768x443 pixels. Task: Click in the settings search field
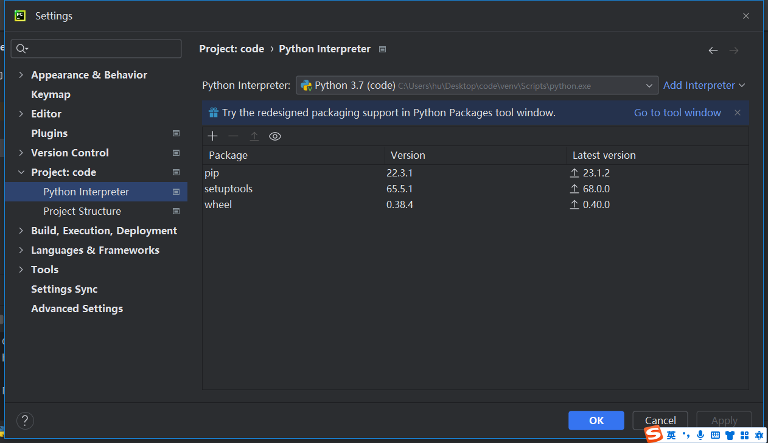tap(96, 49)
